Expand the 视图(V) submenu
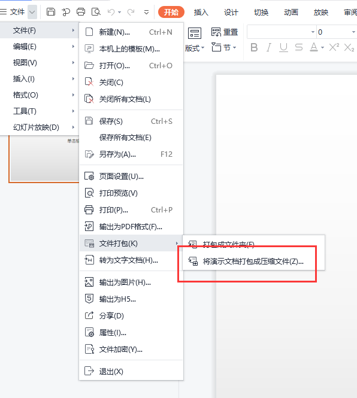 click(40, 63)
